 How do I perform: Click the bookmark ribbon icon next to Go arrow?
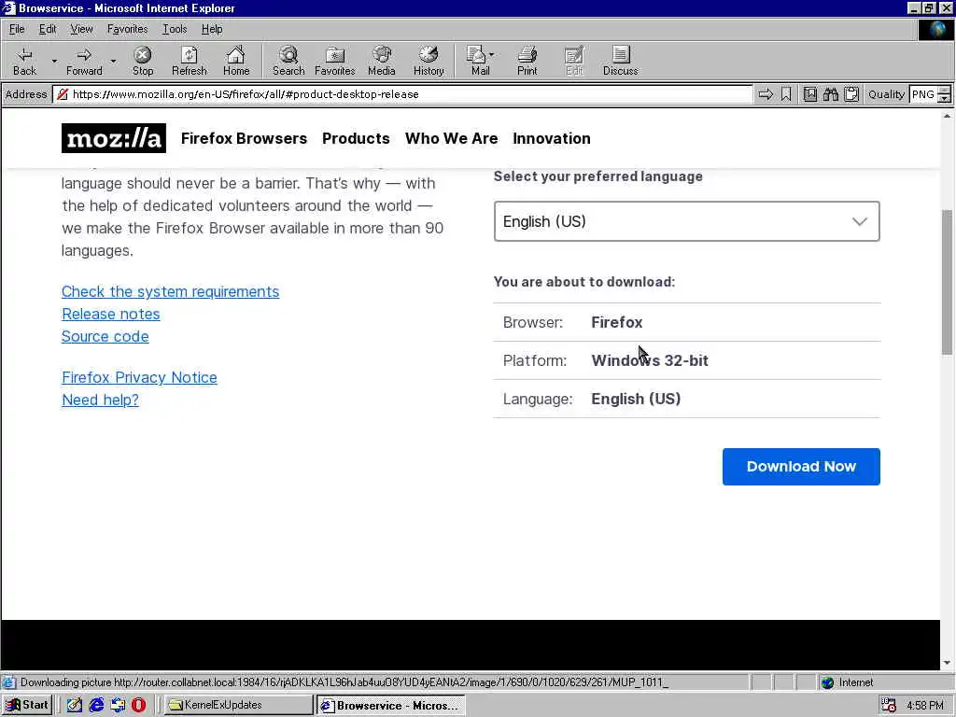[x=786, y=94]
